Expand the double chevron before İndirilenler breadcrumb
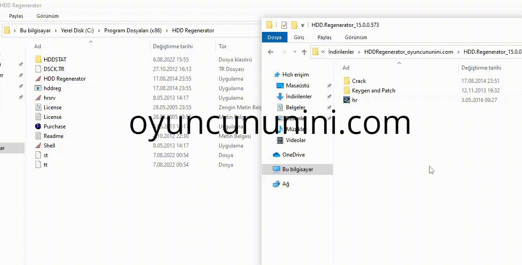Viewport: 522px width, 265px height. tap(323, 52)
